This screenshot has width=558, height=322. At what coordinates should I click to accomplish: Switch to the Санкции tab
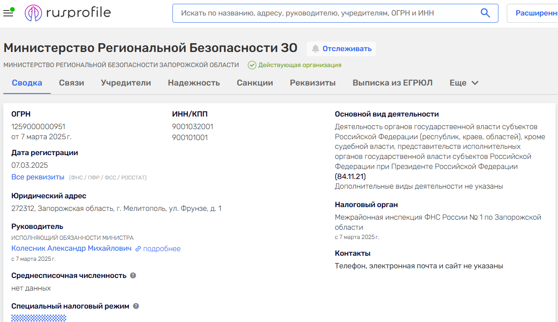[255, 83]
